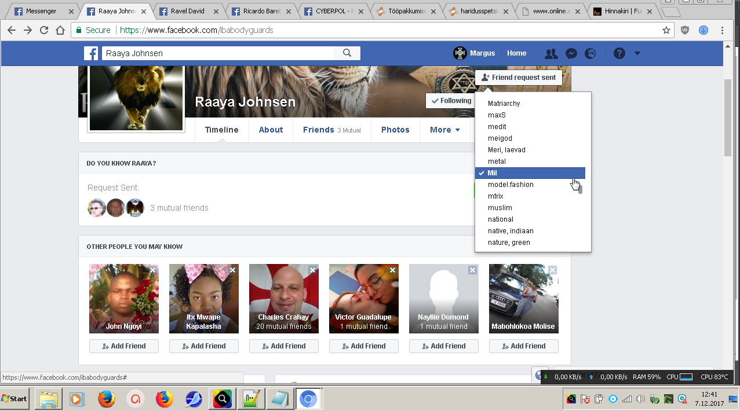Toggle the national friend list

[530, 219]
